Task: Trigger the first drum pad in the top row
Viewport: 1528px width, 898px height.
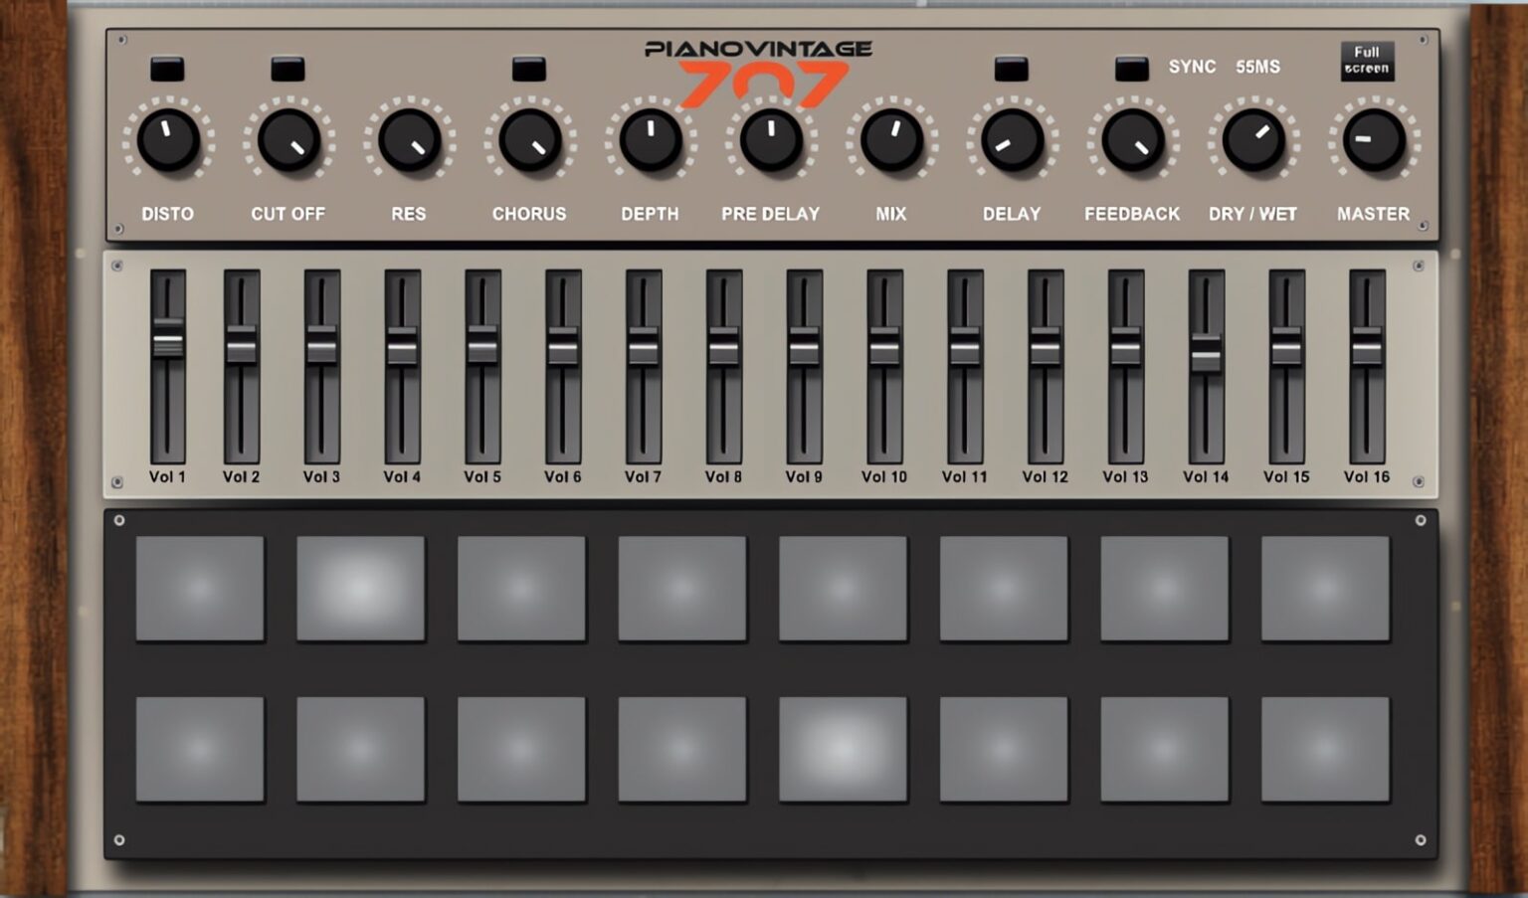Action: tap(200, 589)
